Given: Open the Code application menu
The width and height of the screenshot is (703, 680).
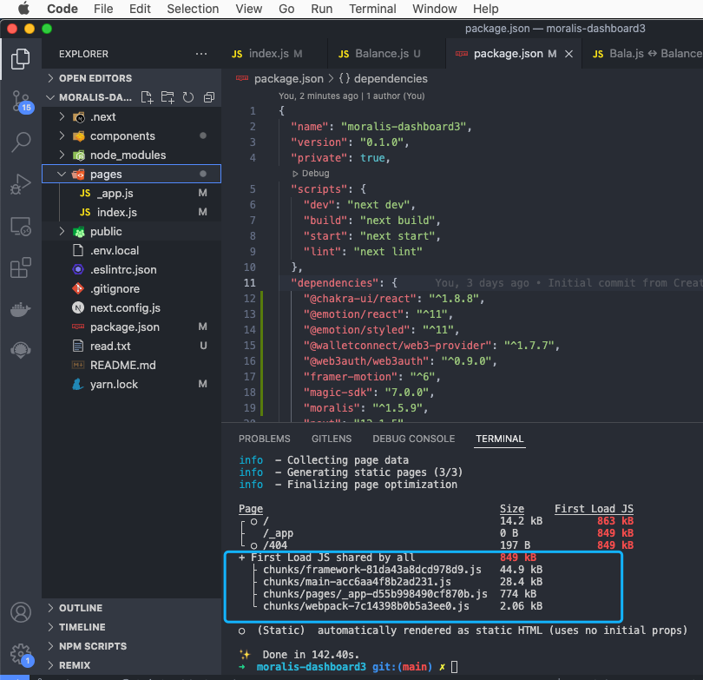Looking at the screenshot, I should point(62,9).
